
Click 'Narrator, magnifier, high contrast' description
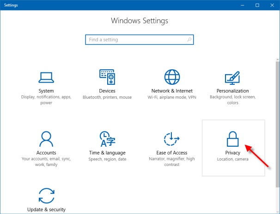[172, 161]
